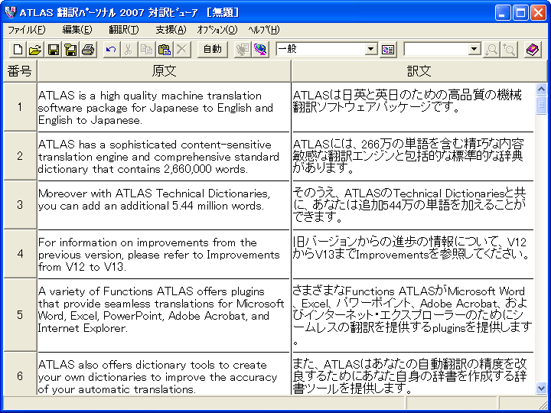This screenshot has height=413, width=551.
Task: Open translation environment settings icon beside 一般 dropdown
Action: click(x=388, y=50)
